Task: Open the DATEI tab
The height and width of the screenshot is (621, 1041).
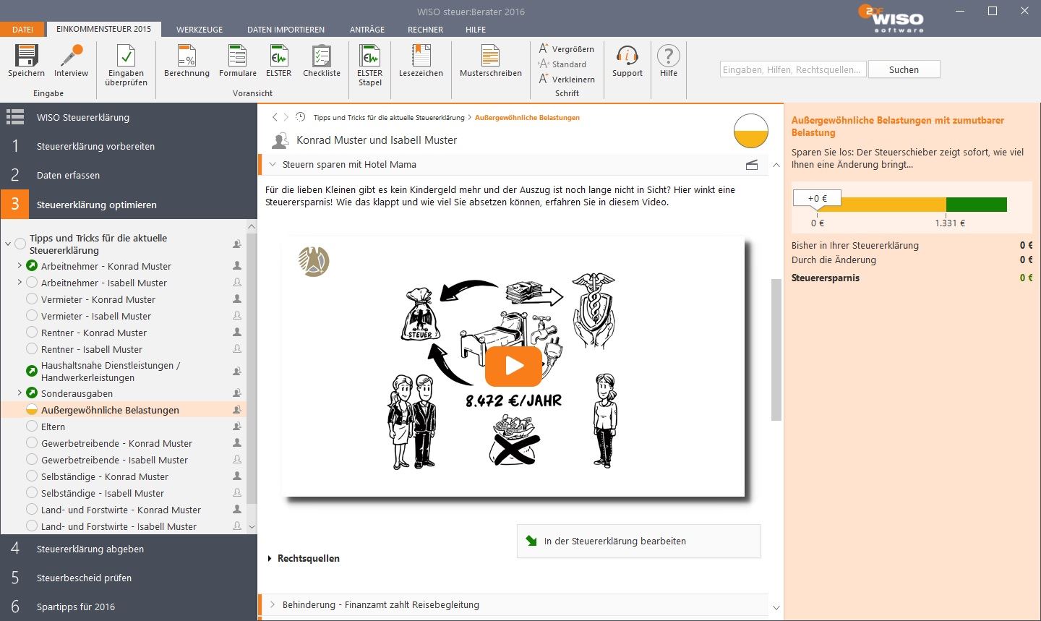Action: (22, 30)
